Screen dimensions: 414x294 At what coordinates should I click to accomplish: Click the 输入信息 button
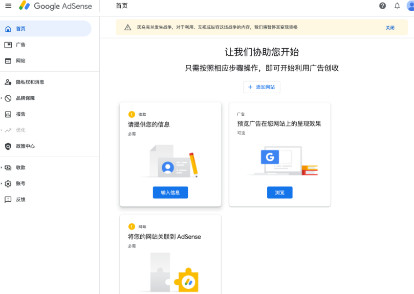170,193
